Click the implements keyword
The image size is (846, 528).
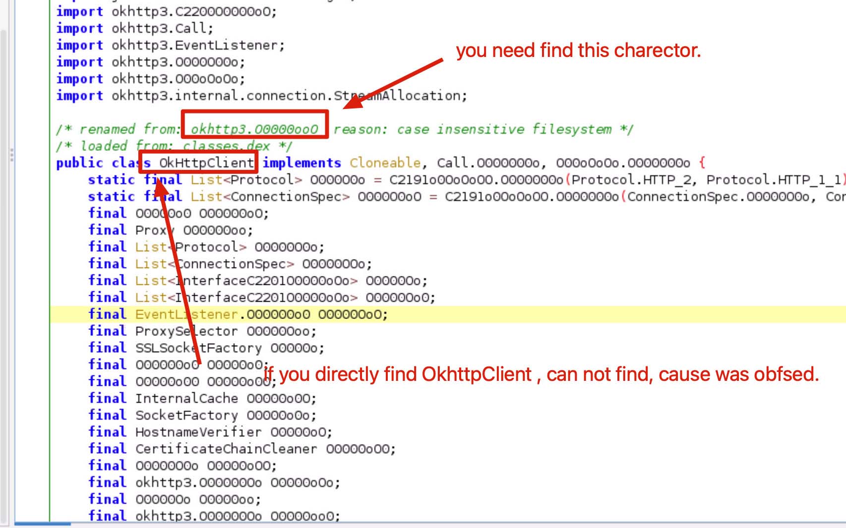pos(302,162)
